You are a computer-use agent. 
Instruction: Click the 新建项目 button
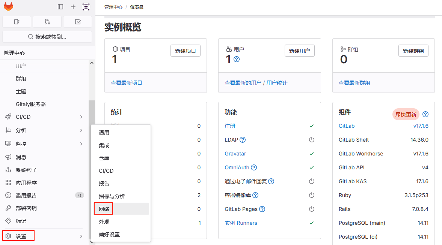(185, 51)
